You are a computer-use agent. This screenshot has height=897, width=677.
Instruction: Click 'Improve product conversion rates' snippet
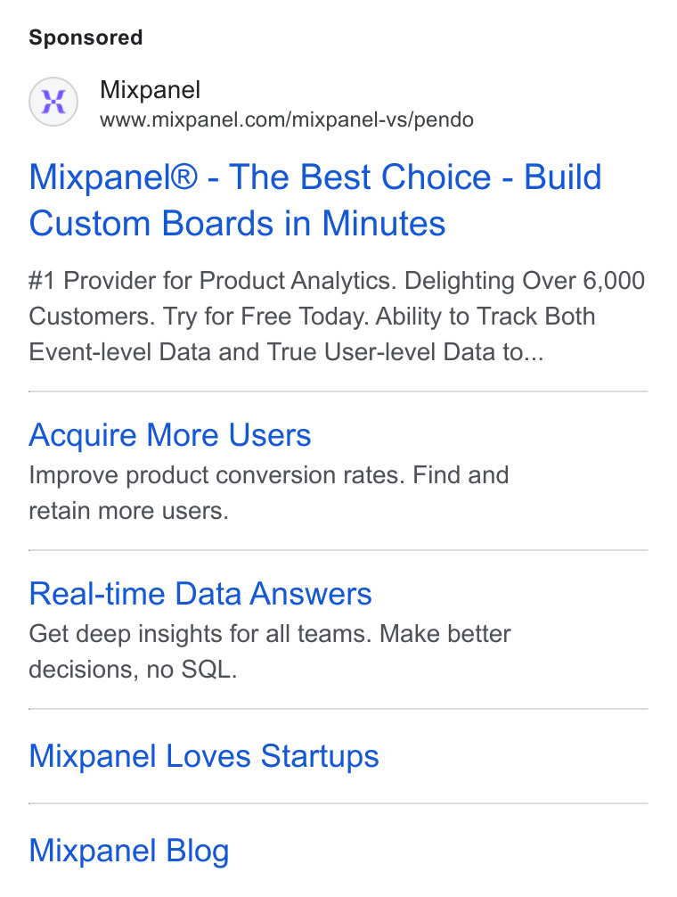217,475
